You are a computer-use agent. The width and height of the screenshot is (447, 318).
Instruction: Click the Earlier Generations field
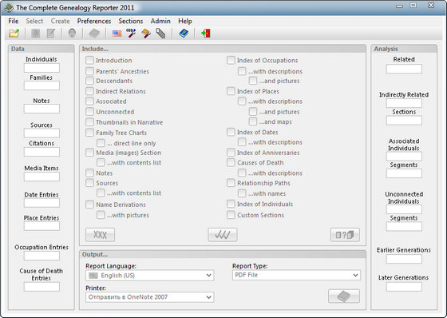click(404, 259)
